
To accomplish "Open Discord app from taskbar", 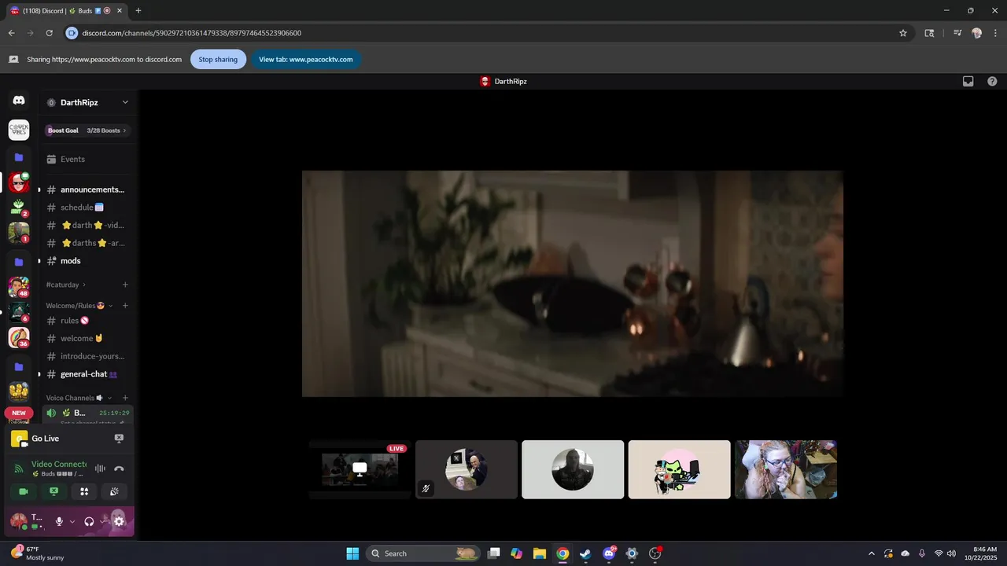I will (x=609, y=553).
